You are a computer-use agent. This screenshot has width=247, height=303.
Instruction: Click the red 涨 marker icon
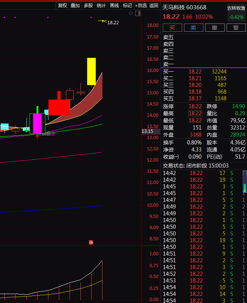[x=91, y=242]
